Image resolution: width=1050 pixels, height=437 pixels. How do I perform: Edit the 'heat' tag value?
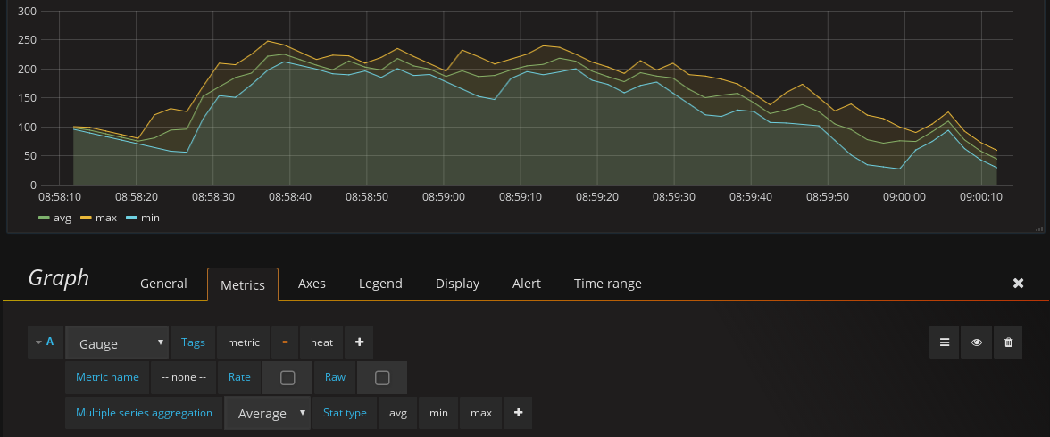tap(321, 342)
